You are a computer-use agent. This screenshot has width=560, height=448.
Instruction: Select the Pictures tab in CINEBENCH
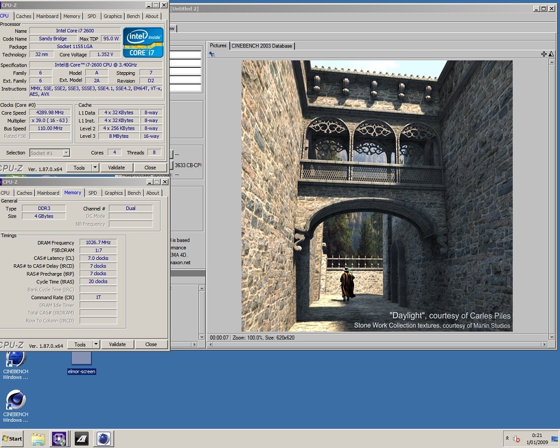[218, 45]
